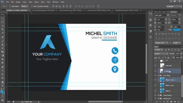
Task: Open the Layer menu
Action: click(x=24, y=2)
